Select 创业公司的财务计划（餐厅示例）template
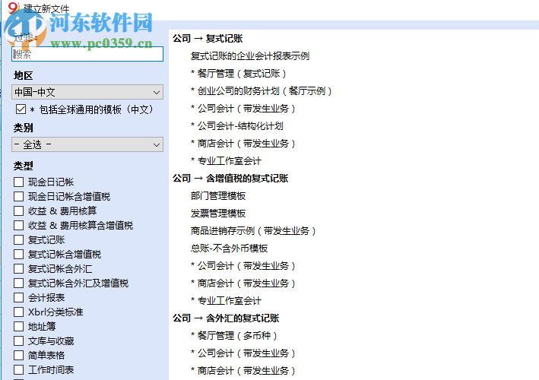Viewport: 539px width, 380px height. [262, 91]
